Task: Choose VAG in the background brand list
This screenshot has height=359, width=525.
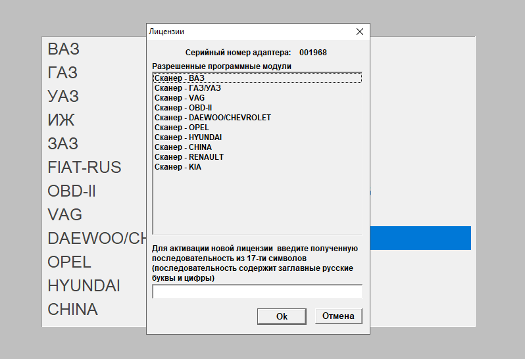Action: tap(64, 214)
